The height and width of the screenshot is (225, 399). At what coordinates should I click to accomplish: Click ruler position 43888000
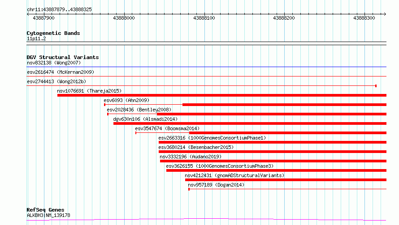pyautogui.click(x=124, y=18)
